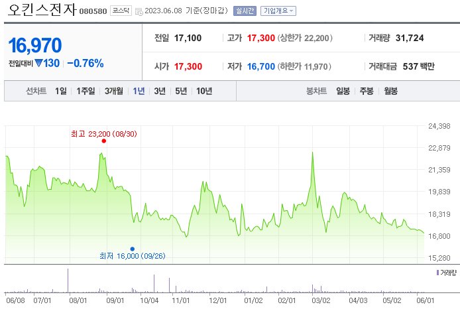Click the 시가 value 17,300
This screenshot has width=460, height=315.
(x=188, y=66)
